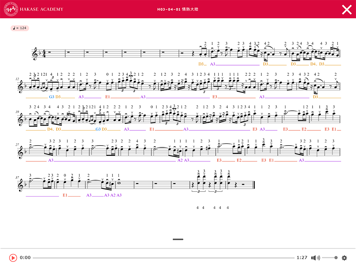Click the HAKASE ACADEMY title text

pyautogui.click(x=42, y=9)
